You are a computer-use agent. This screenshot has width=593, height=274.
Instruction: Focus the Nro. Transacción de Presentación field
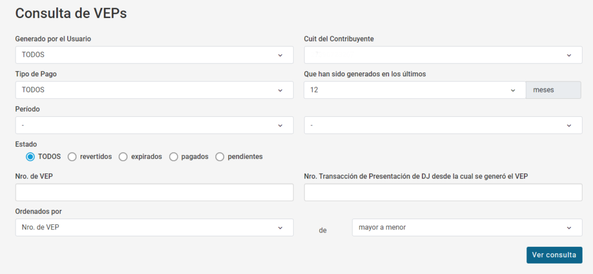443,192
